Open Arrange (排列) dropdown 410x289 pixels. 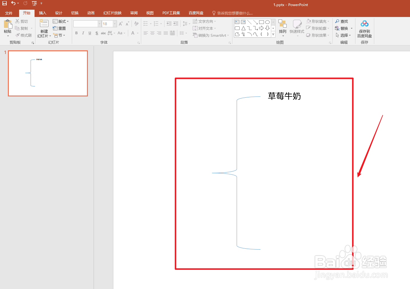pos(282,28)
